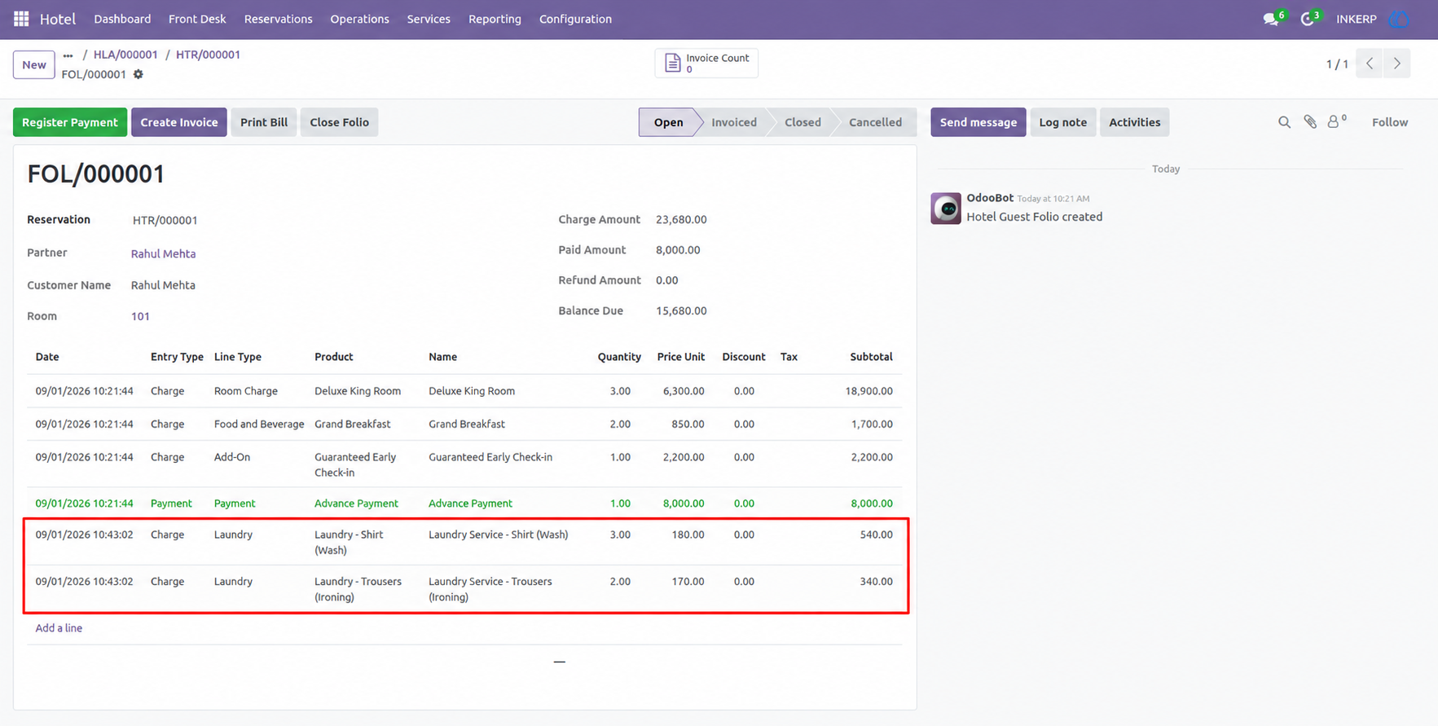1438x726 pixels.
Task: Click the Print Bill button
Action: (x=264, y=122)
